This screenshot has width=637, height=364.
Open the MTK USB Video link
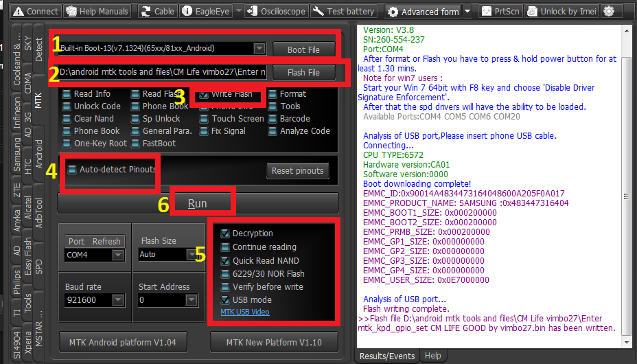coord(245,312)
